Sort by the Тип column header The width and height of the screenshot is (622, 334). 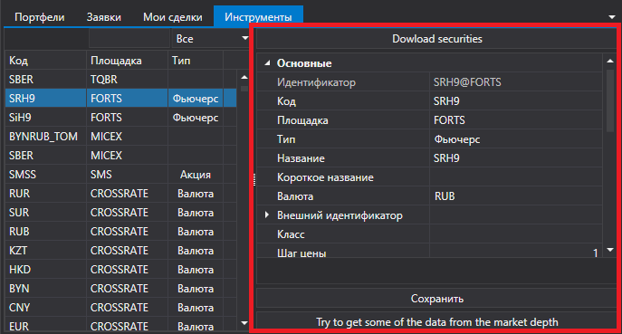click(x=196, y=61)
